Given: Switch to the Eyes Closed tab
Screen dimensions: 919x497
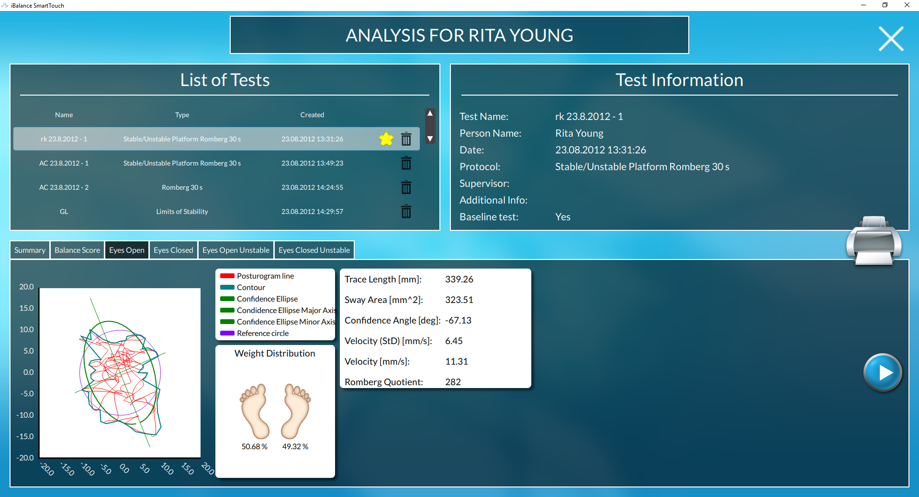Looking at the screenshot, I should coord(173,250).
